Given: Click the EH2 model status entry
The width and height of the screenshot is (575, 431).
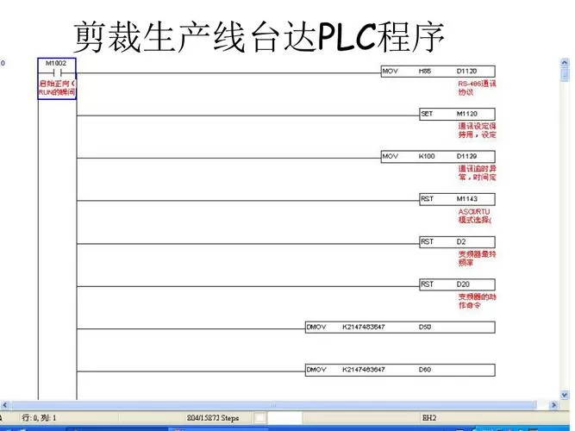Looking at the screenshot, I should [x=429, y=418].
